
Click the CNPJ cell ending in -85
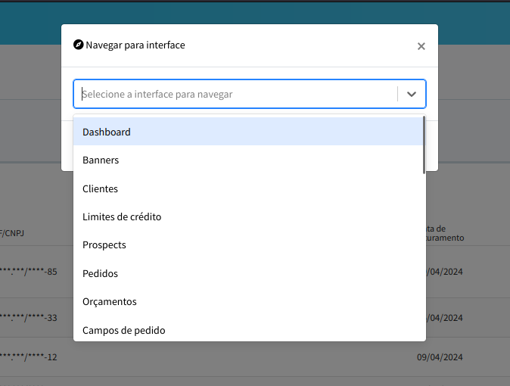28,272
